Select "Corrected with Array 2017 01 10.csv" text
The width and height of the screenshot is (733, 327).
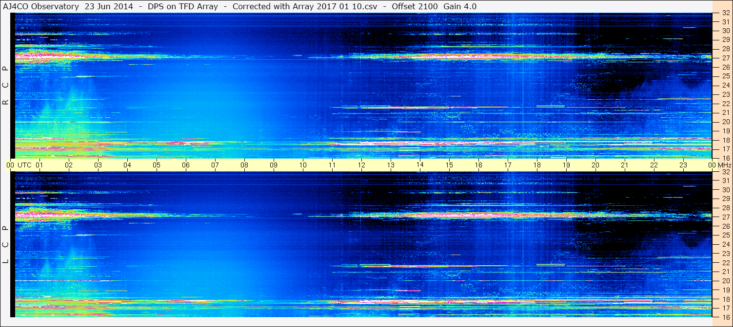(305, 6)
